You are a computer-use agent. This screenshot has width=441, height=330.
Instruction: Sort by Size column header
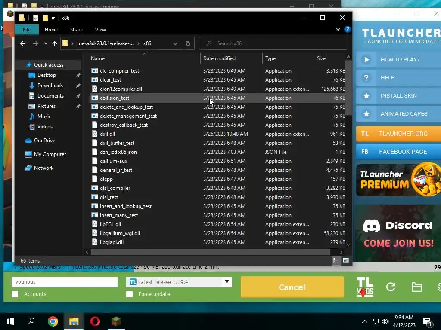click(329, 58)
